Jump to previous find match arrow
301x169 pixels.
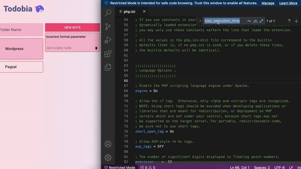coord(289,21)
